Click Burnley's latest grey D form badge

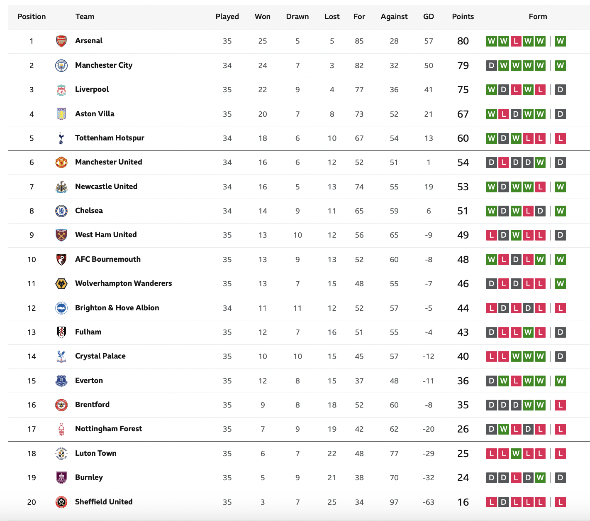560,477
